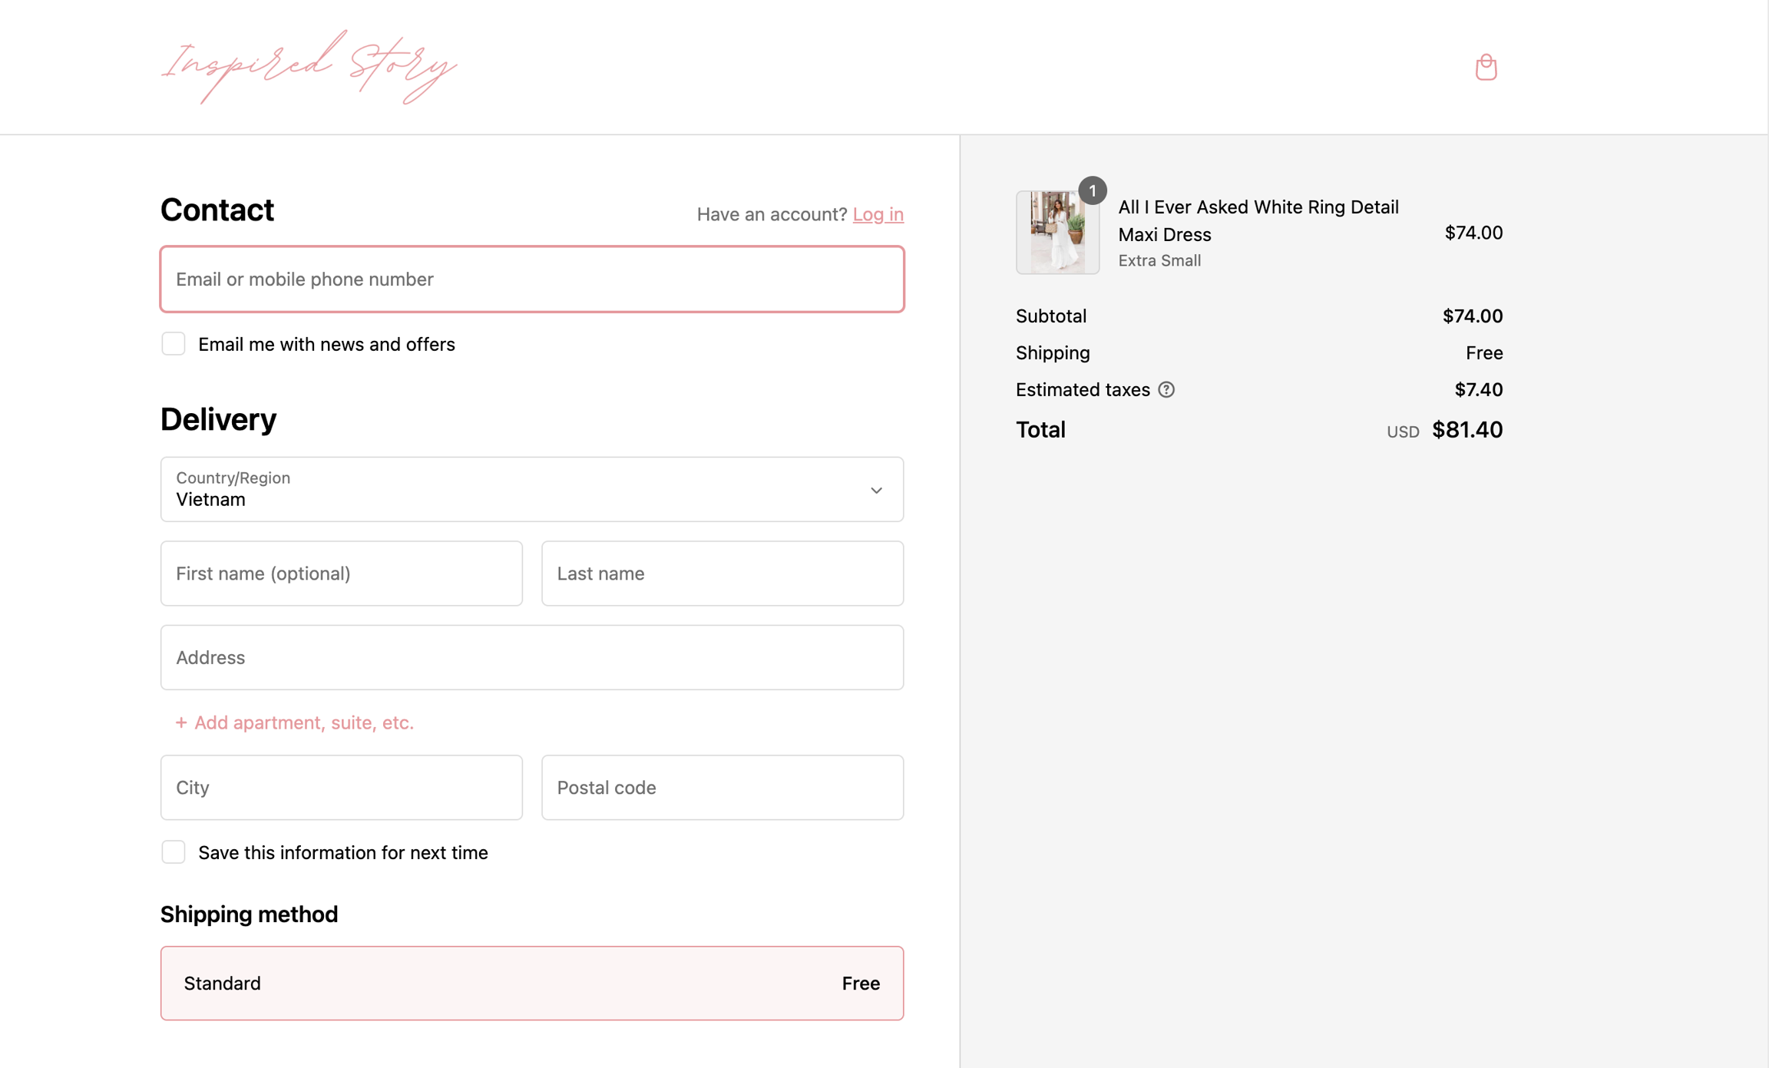Check Save this information for next time
1769x1068 pixels.
(174, 852)
